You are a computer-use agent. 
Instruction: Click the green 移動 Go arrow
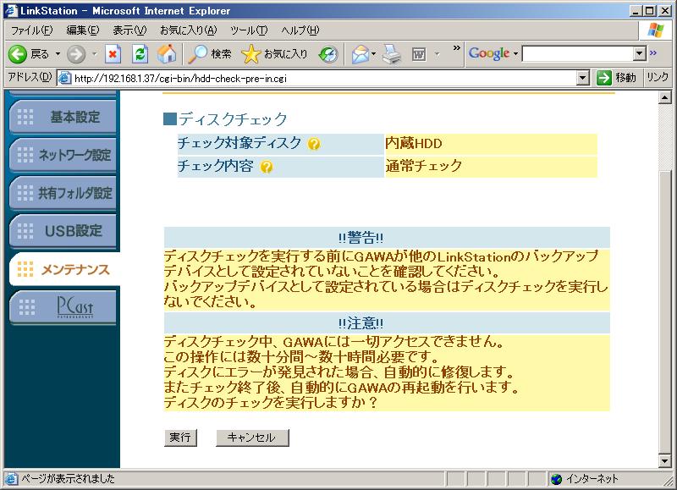pos(604,78)
